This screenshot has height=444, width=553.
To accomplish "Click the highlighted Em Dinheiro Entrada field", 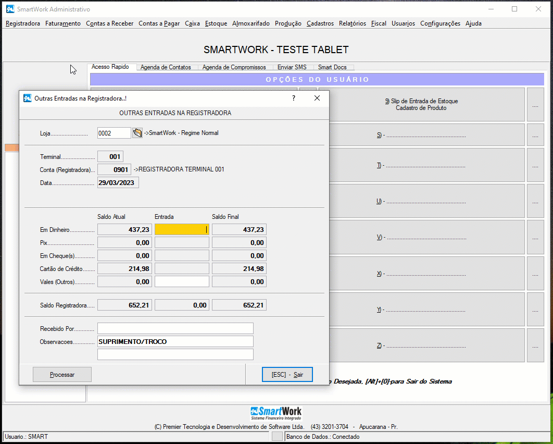I will 182,229.
